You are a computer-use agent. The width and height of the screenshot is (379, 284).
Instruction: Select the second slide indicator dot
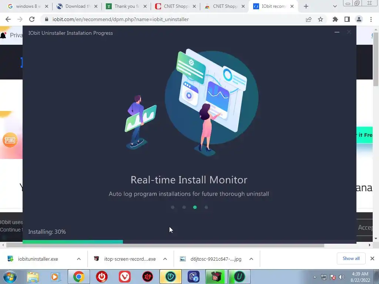click(x=184, y=207)
